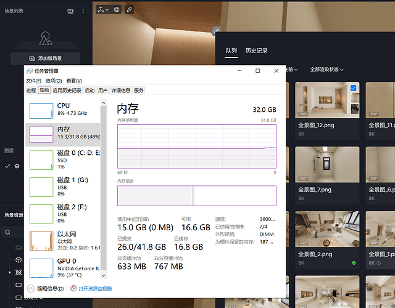The height and width of the screenshot is (308, 395).
Task: Click the round edit icon at render panel corner
Action: 217,30
